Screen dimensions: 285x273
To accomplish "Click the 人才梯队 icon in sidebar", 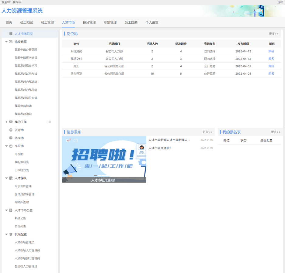I will coord(11,178).
